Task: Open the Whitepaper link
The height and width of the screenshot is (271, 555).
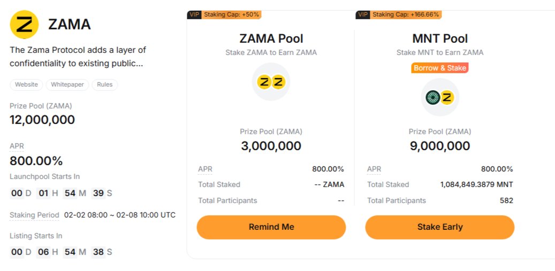Action: pyautogui.click(x=67, y=84)
